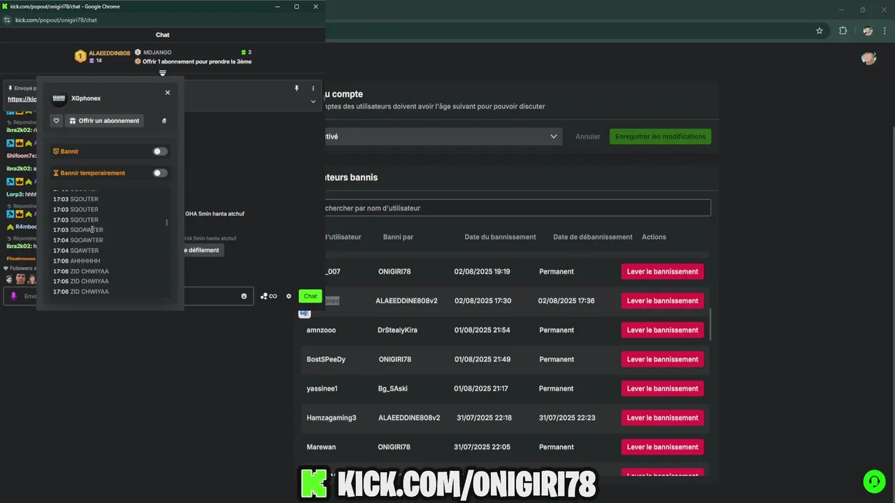Image resolution: width=895 pixels, height=503 pixels.
Task: Open Chrome three-dot menu
Action: [x=885, y=31]
